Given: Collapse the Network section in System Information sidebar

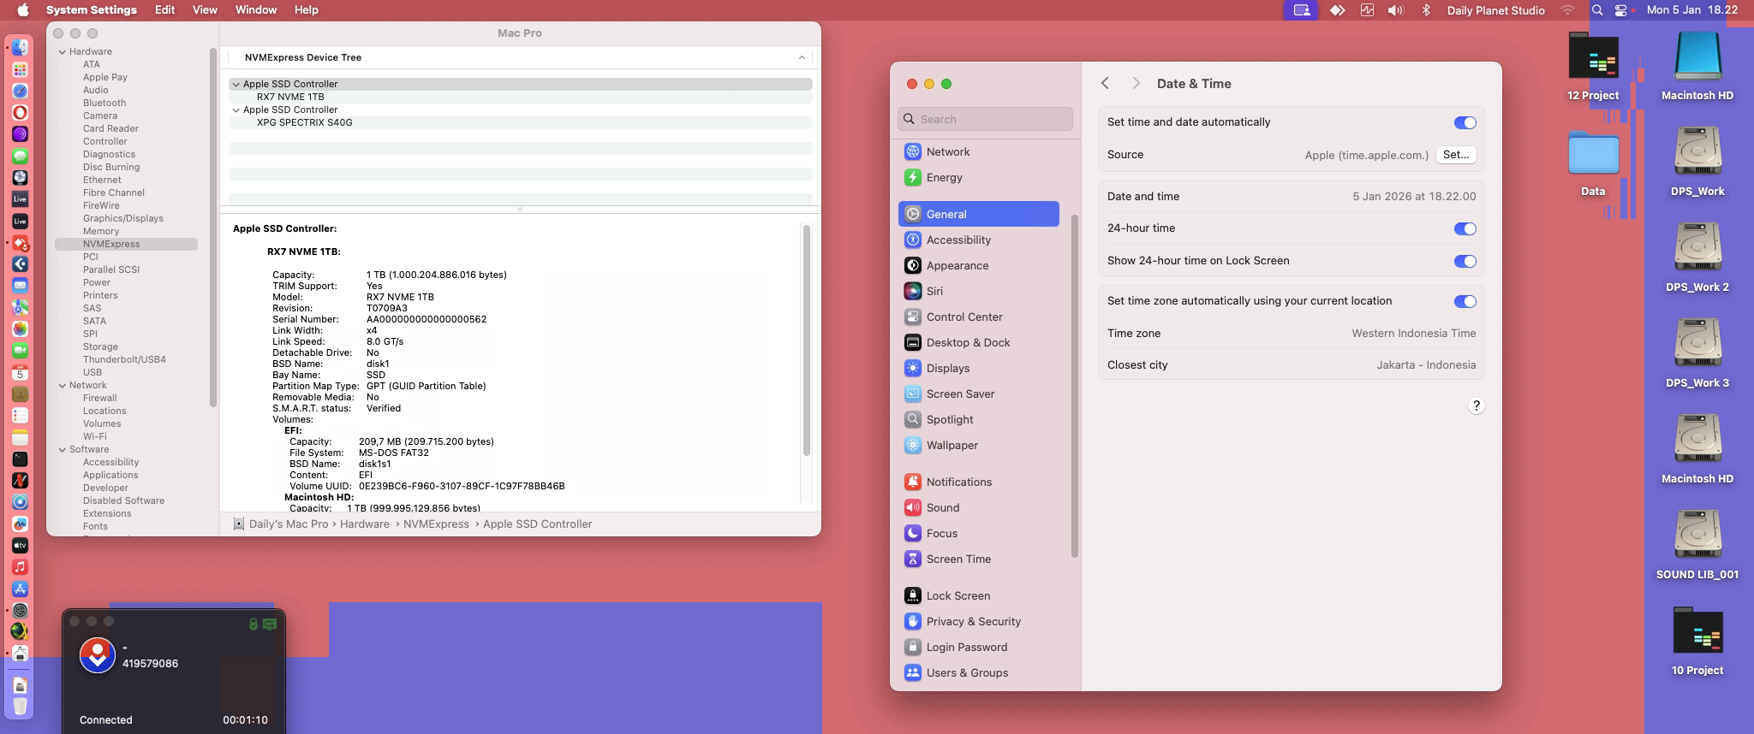Looking at the screenshot, I should coord(63,385).
